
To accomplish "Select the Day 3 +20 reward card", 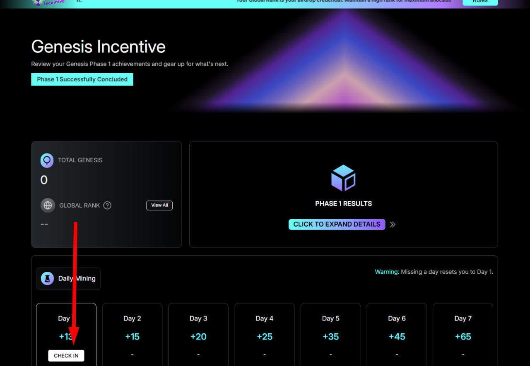I will click(198, 335).
